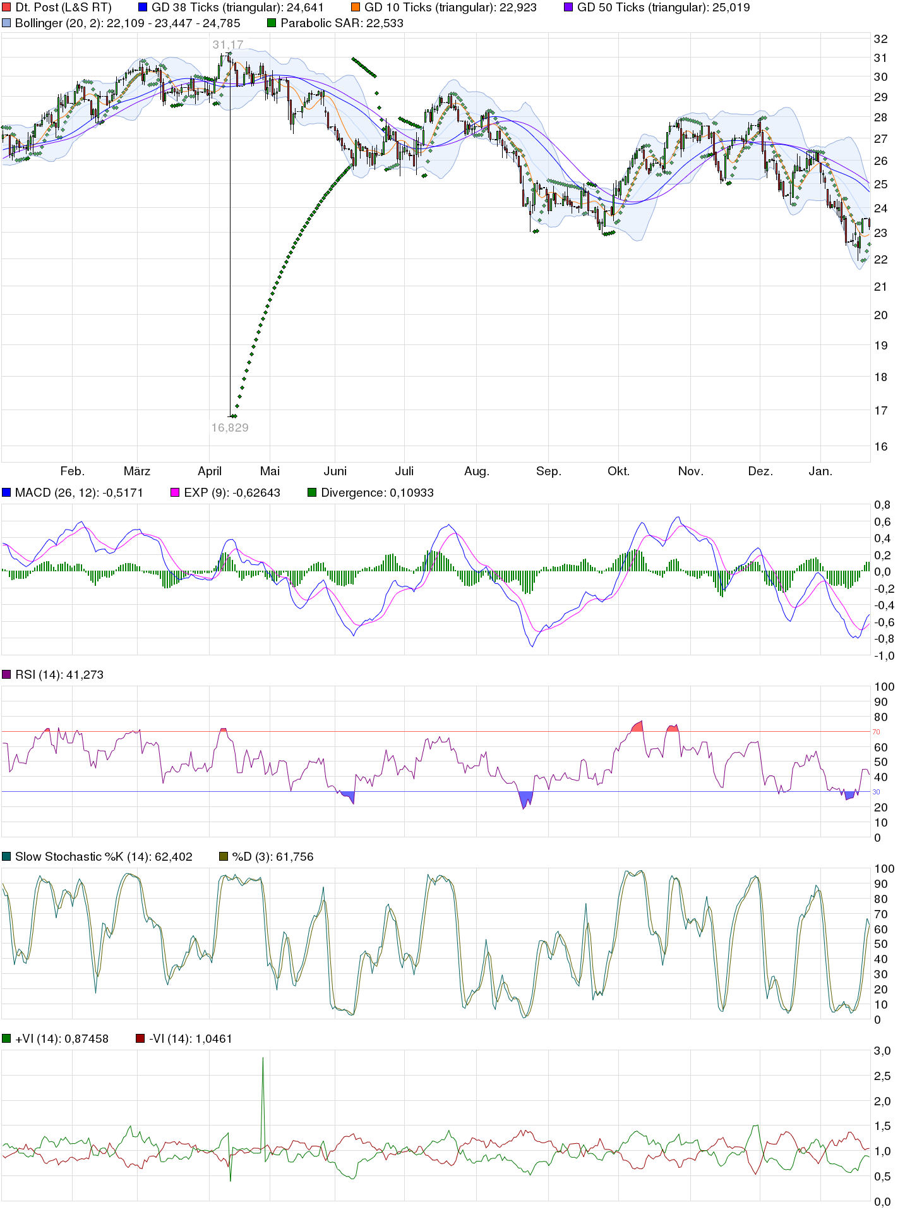The width and height of the screenshot is (917, 1214).
Task: Click the purple RSI (14) legend swatch
Action: (x=6, y=674)
